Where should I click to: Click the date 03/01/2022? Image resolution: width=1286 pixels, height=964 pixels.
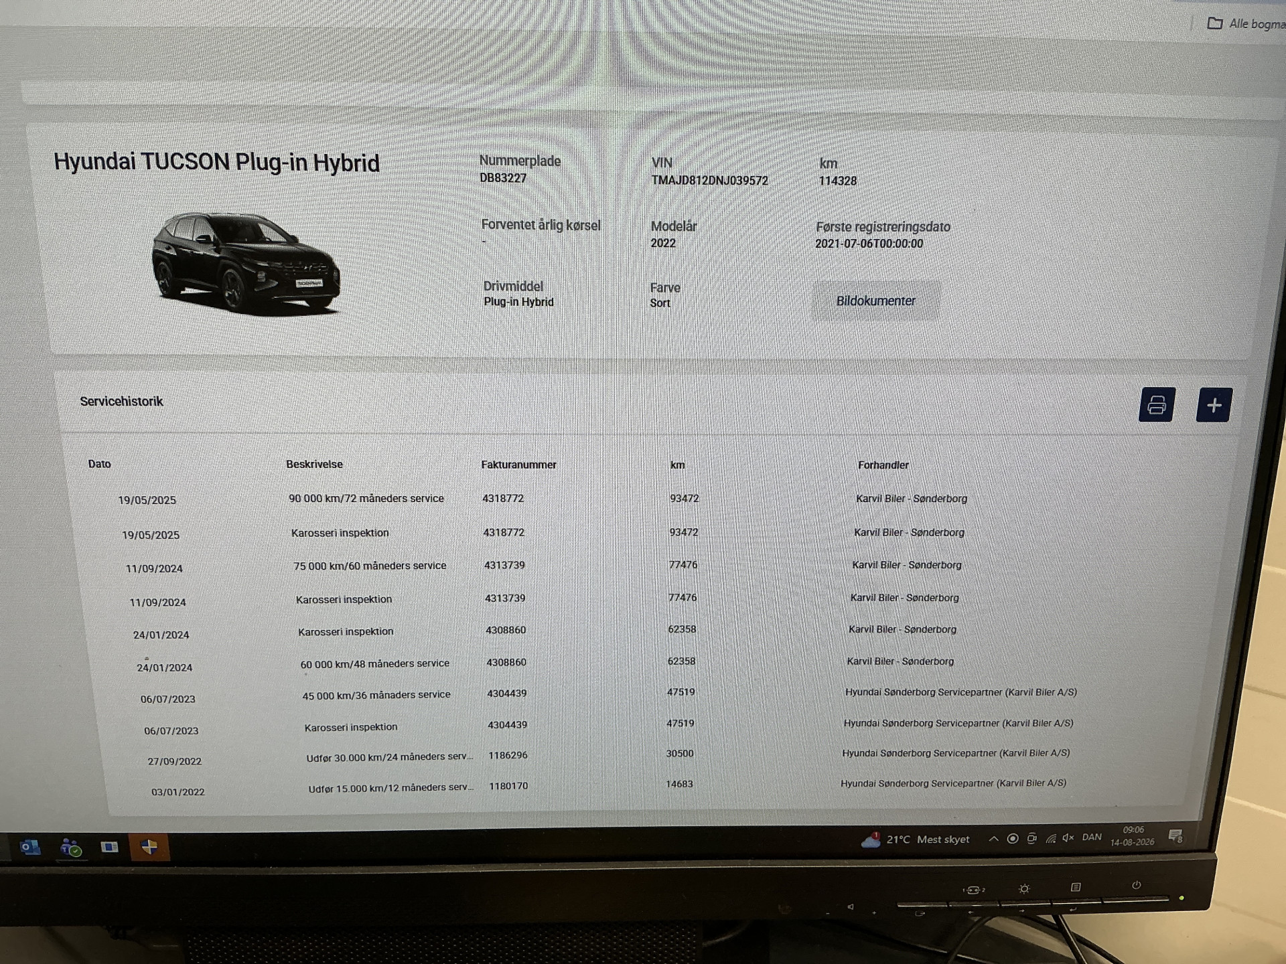[x=178, y=792]
